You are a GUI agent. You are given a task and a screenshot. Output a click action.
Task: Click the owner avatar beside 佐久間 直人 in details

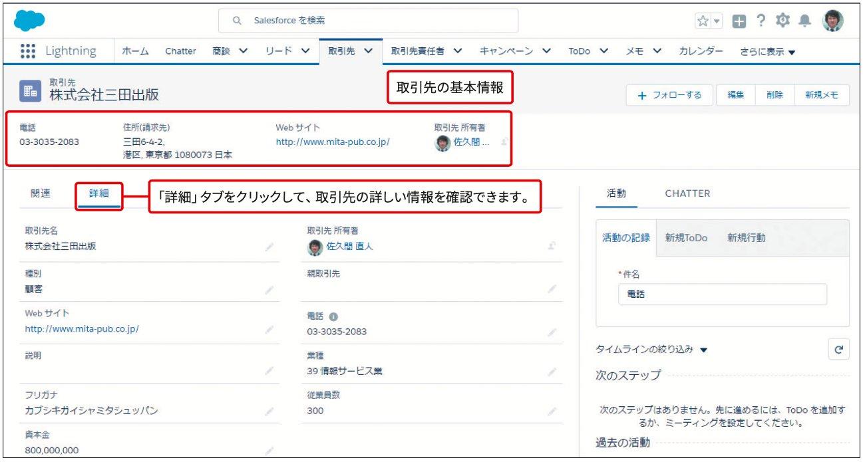[315, 247]
